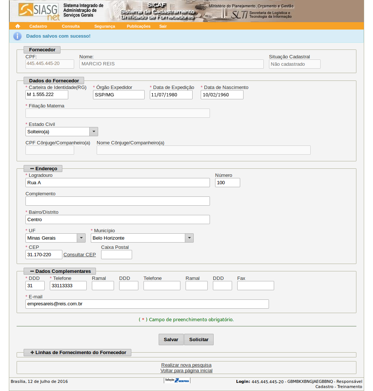Collapse the Endereço section

[x=43, y=169]
